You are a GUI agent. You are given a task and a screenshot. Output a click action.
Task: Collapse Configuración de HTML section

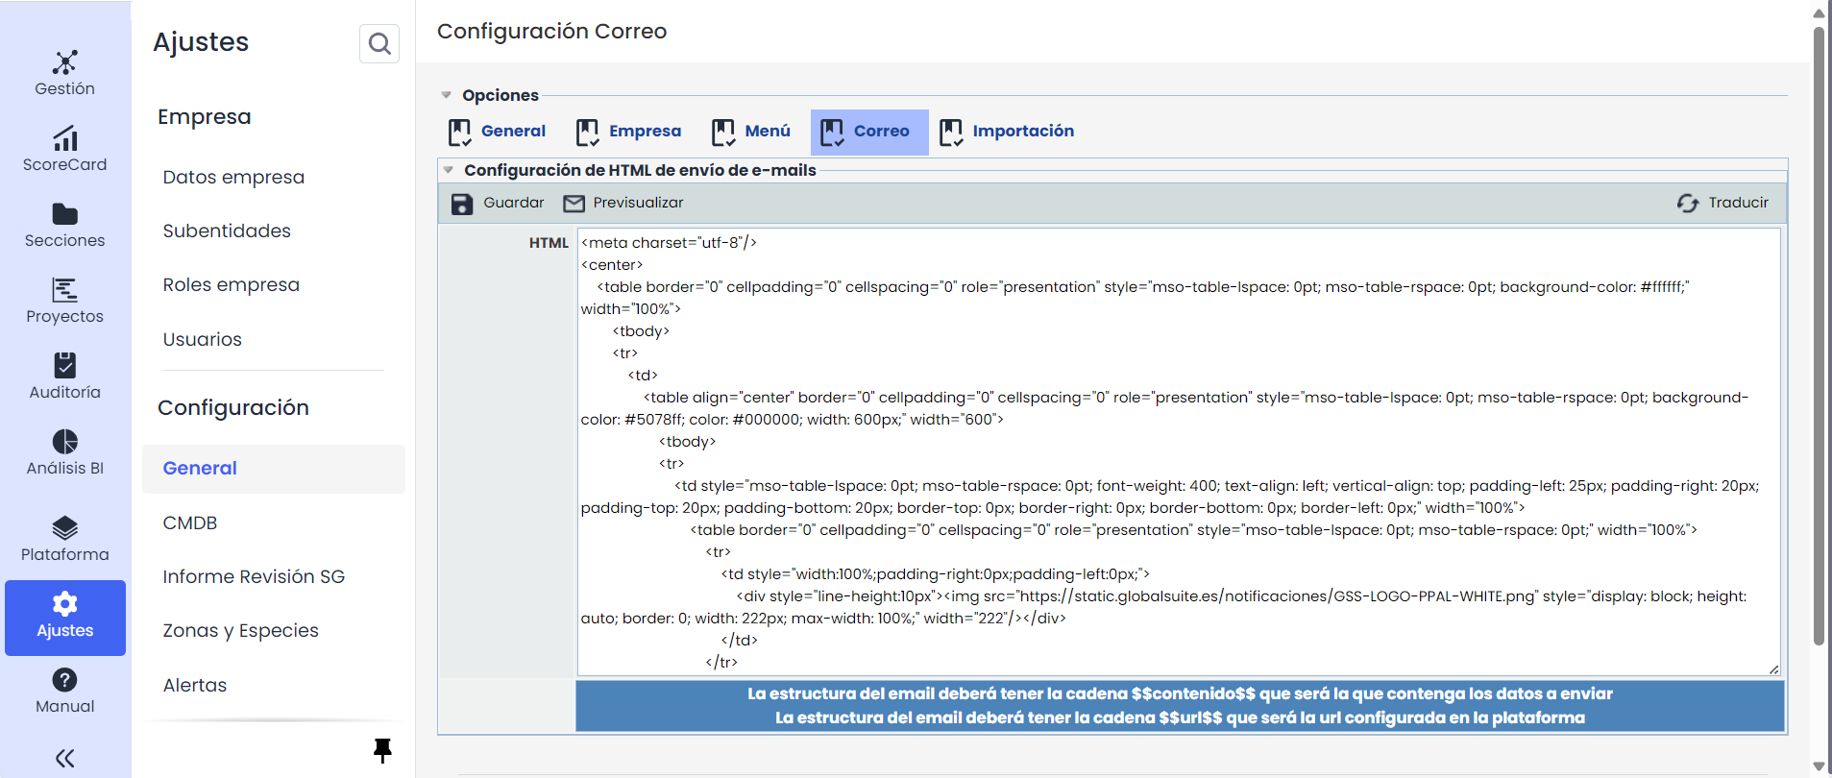point(449,170)
